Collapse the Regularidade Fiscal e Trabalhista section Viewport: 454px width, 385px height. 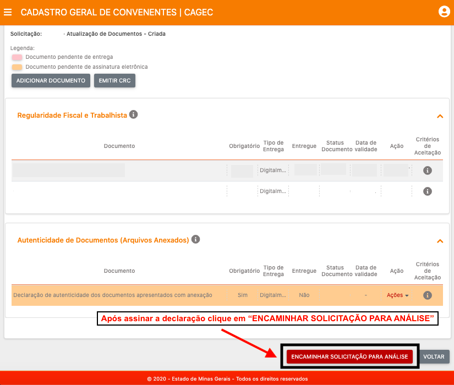(x=440, y=116)
